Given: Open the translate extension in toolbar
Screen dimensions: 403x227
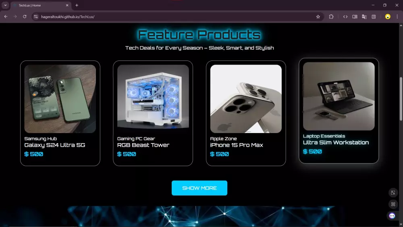Looking at the screenshot, I should tap(364, 17).
